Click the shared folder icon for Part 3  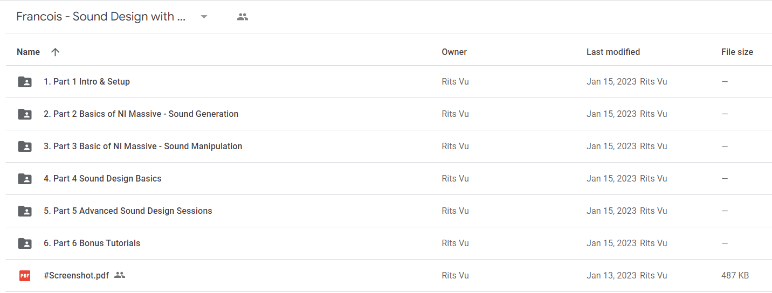pyautogui.click(x=25, y=146)
